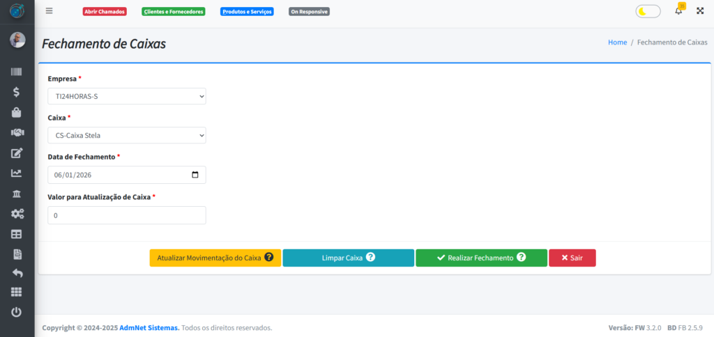714x337 pixels.
Task: Expand the Caixa dropdown
Action: [x=127, y=135]
